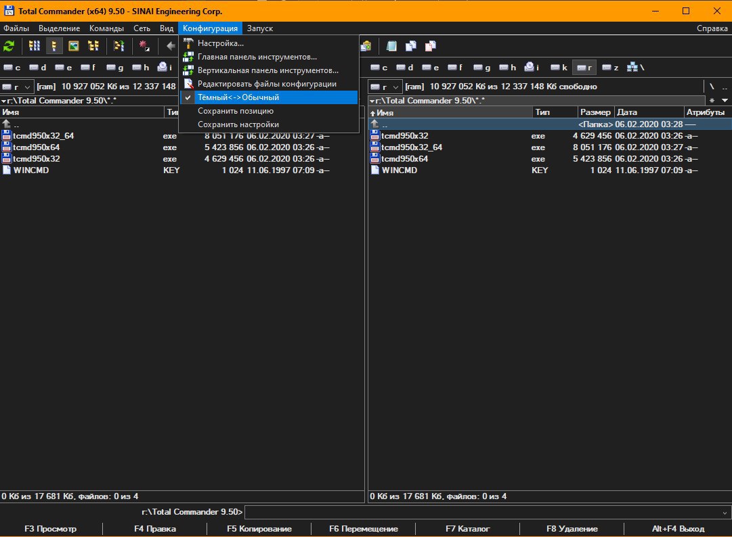Switch right panel to drive h
This screenshot has width=732, height=537.
(507, 68)
